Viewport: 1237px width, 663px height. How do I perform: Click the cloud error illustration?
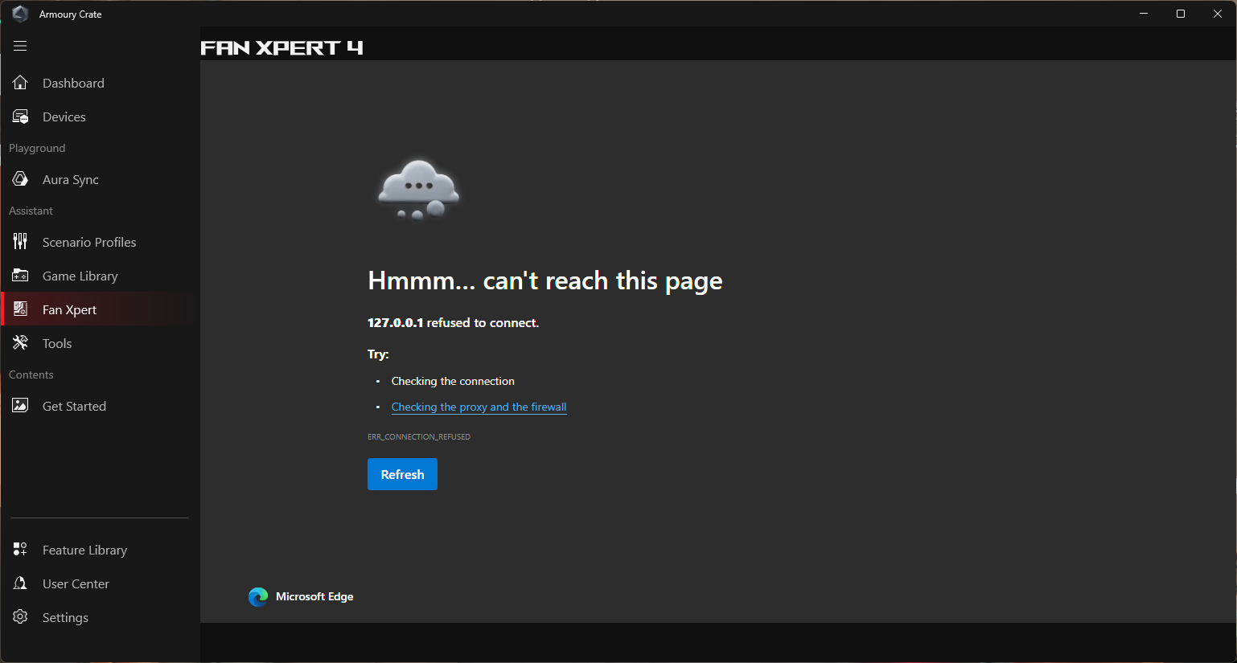point(417,189)
